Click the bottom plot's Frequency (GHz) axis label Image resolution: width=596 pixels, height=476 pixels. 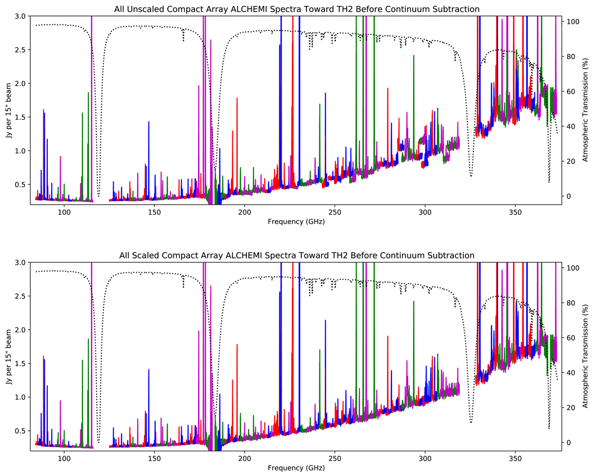296,468
